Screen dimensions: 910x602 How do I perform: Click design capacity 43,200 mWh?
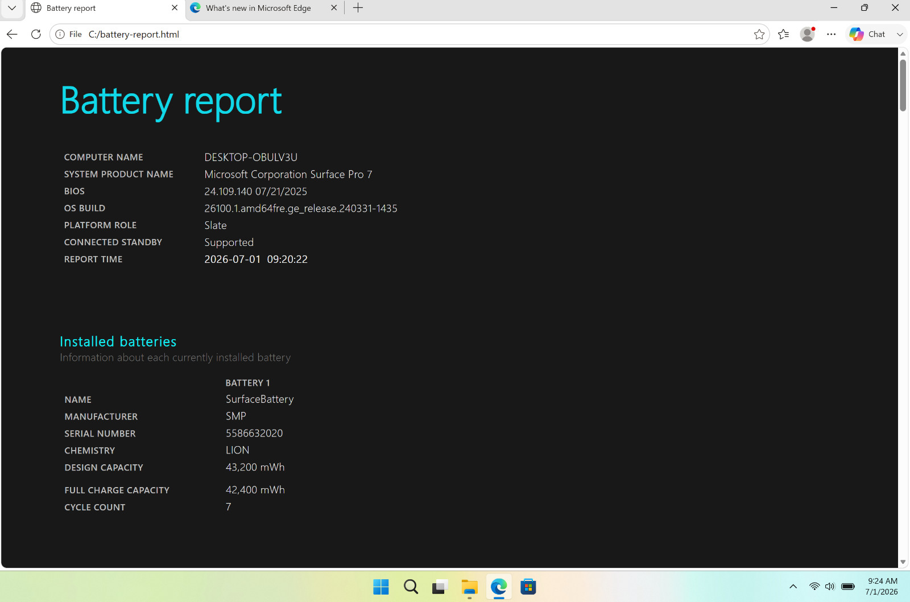point(255,467)
